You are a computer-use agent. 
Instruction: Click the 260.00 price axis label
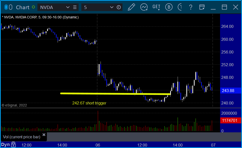click(227, 39)
